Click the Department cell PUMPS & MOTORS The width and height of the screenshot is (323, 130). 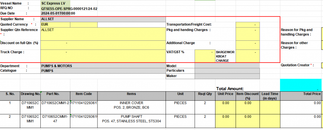click(103, 66)
